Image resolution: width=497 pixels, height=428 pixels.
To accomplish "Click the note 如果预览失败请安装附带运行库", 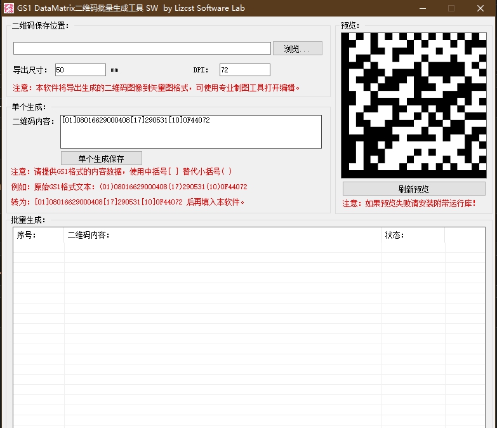I will [x=409, y=204].
